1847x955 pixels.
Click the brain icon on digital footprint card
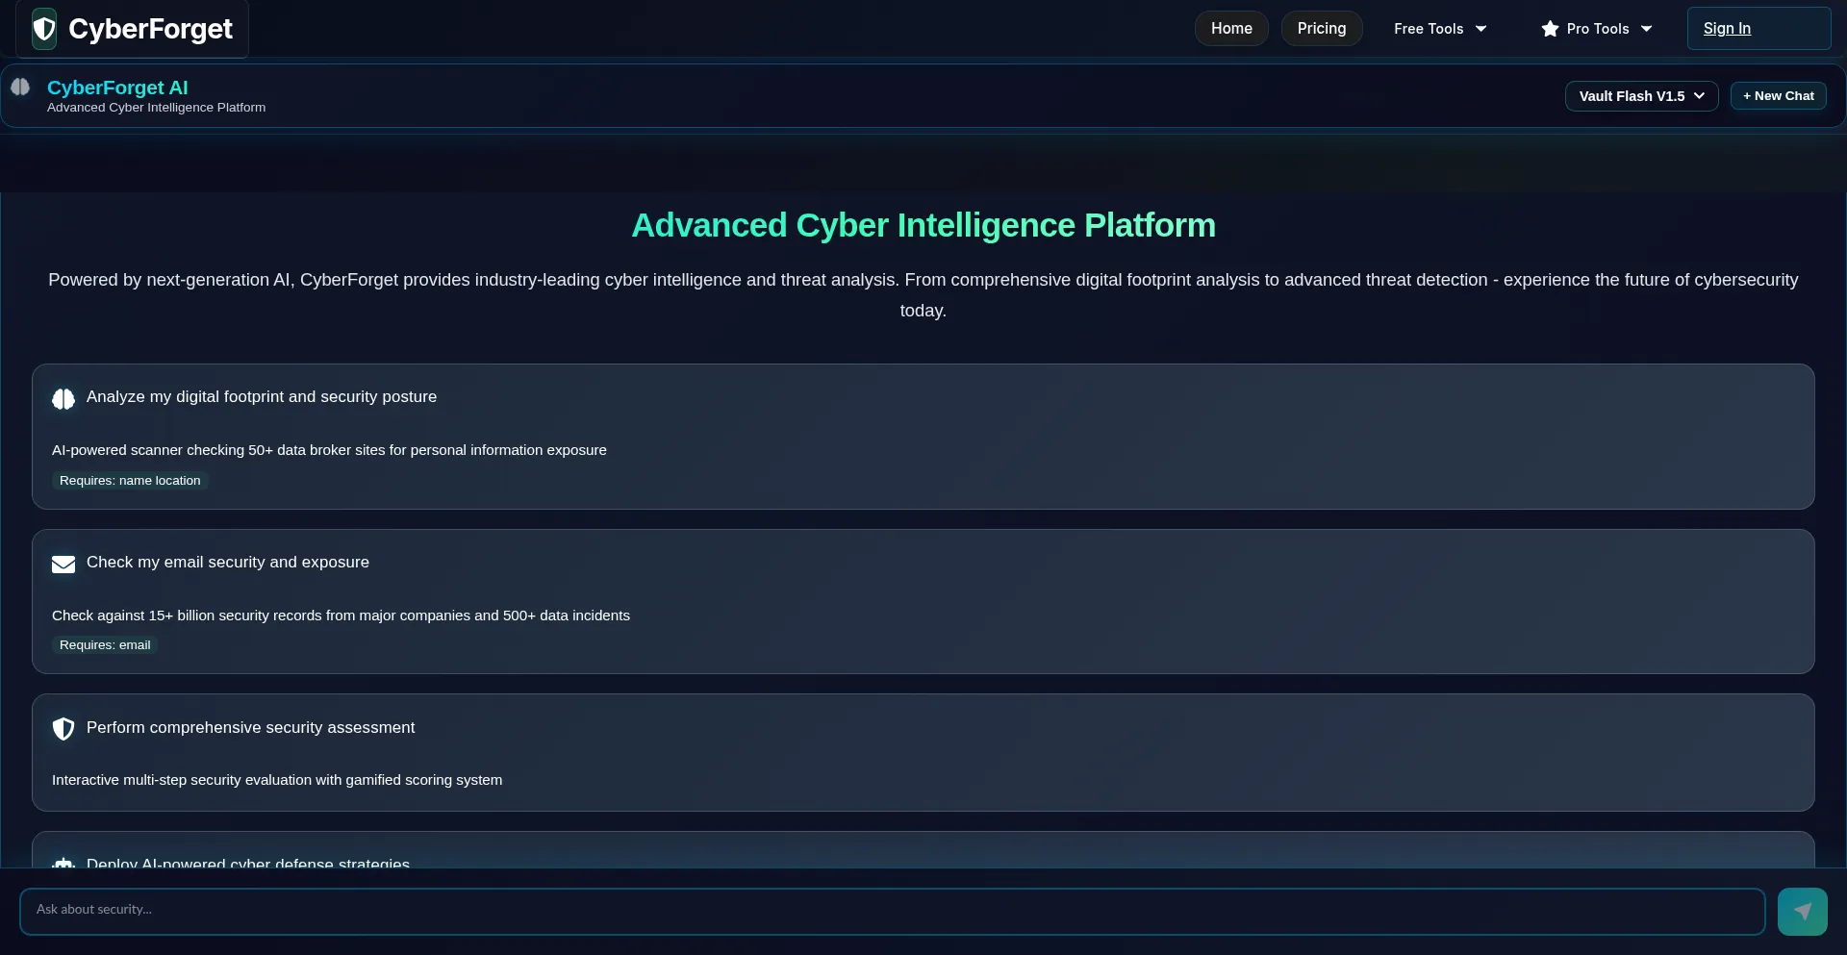point(63,399)
